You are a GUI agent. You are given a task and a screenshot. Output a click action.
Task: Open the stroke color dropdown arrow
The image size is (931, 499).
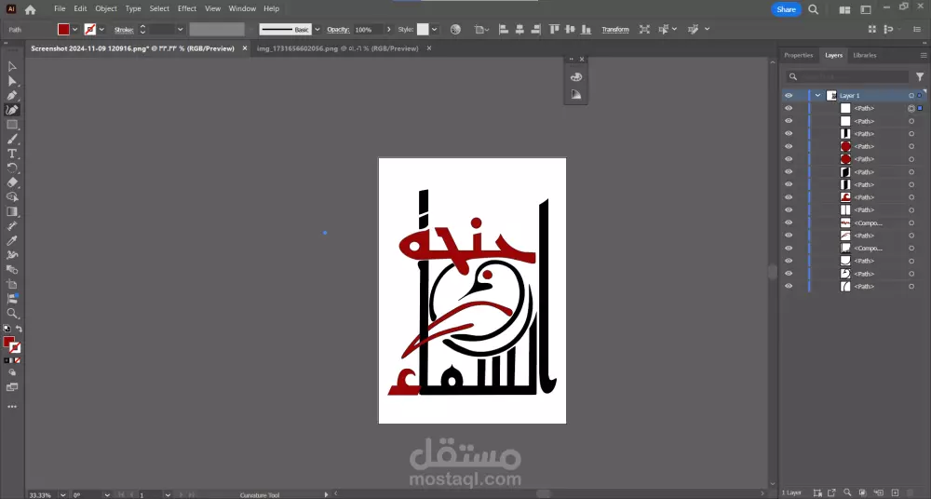tap(101, 29)
